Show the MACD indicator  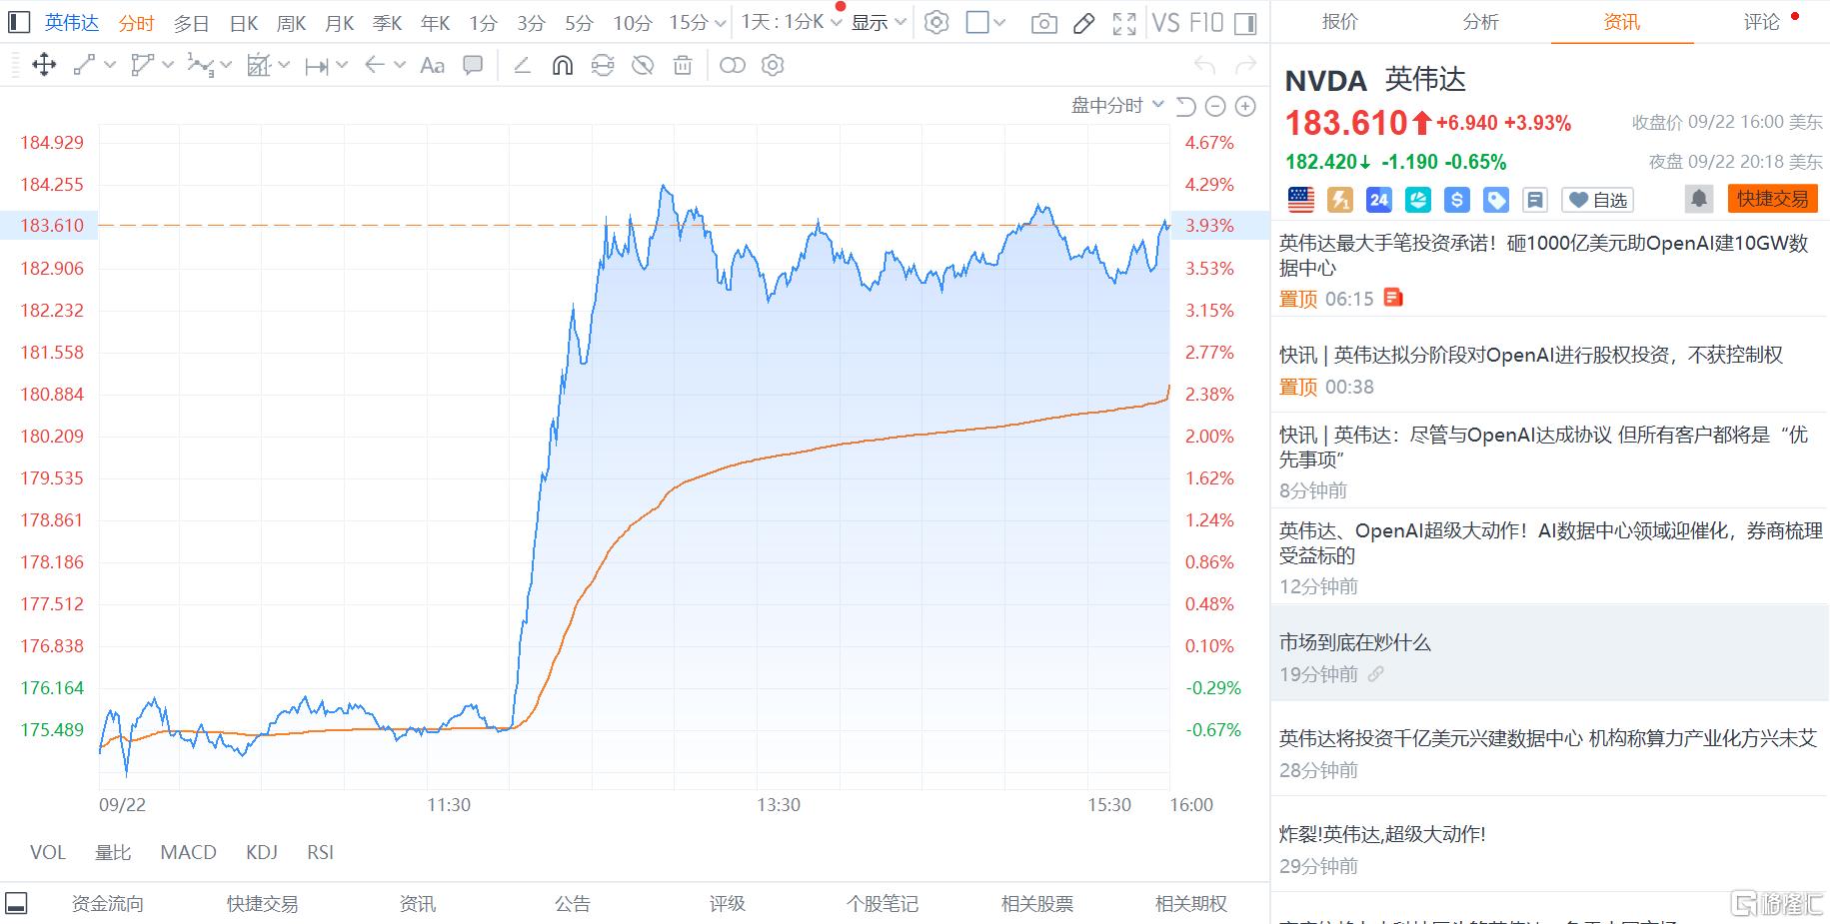click(188, 852)
